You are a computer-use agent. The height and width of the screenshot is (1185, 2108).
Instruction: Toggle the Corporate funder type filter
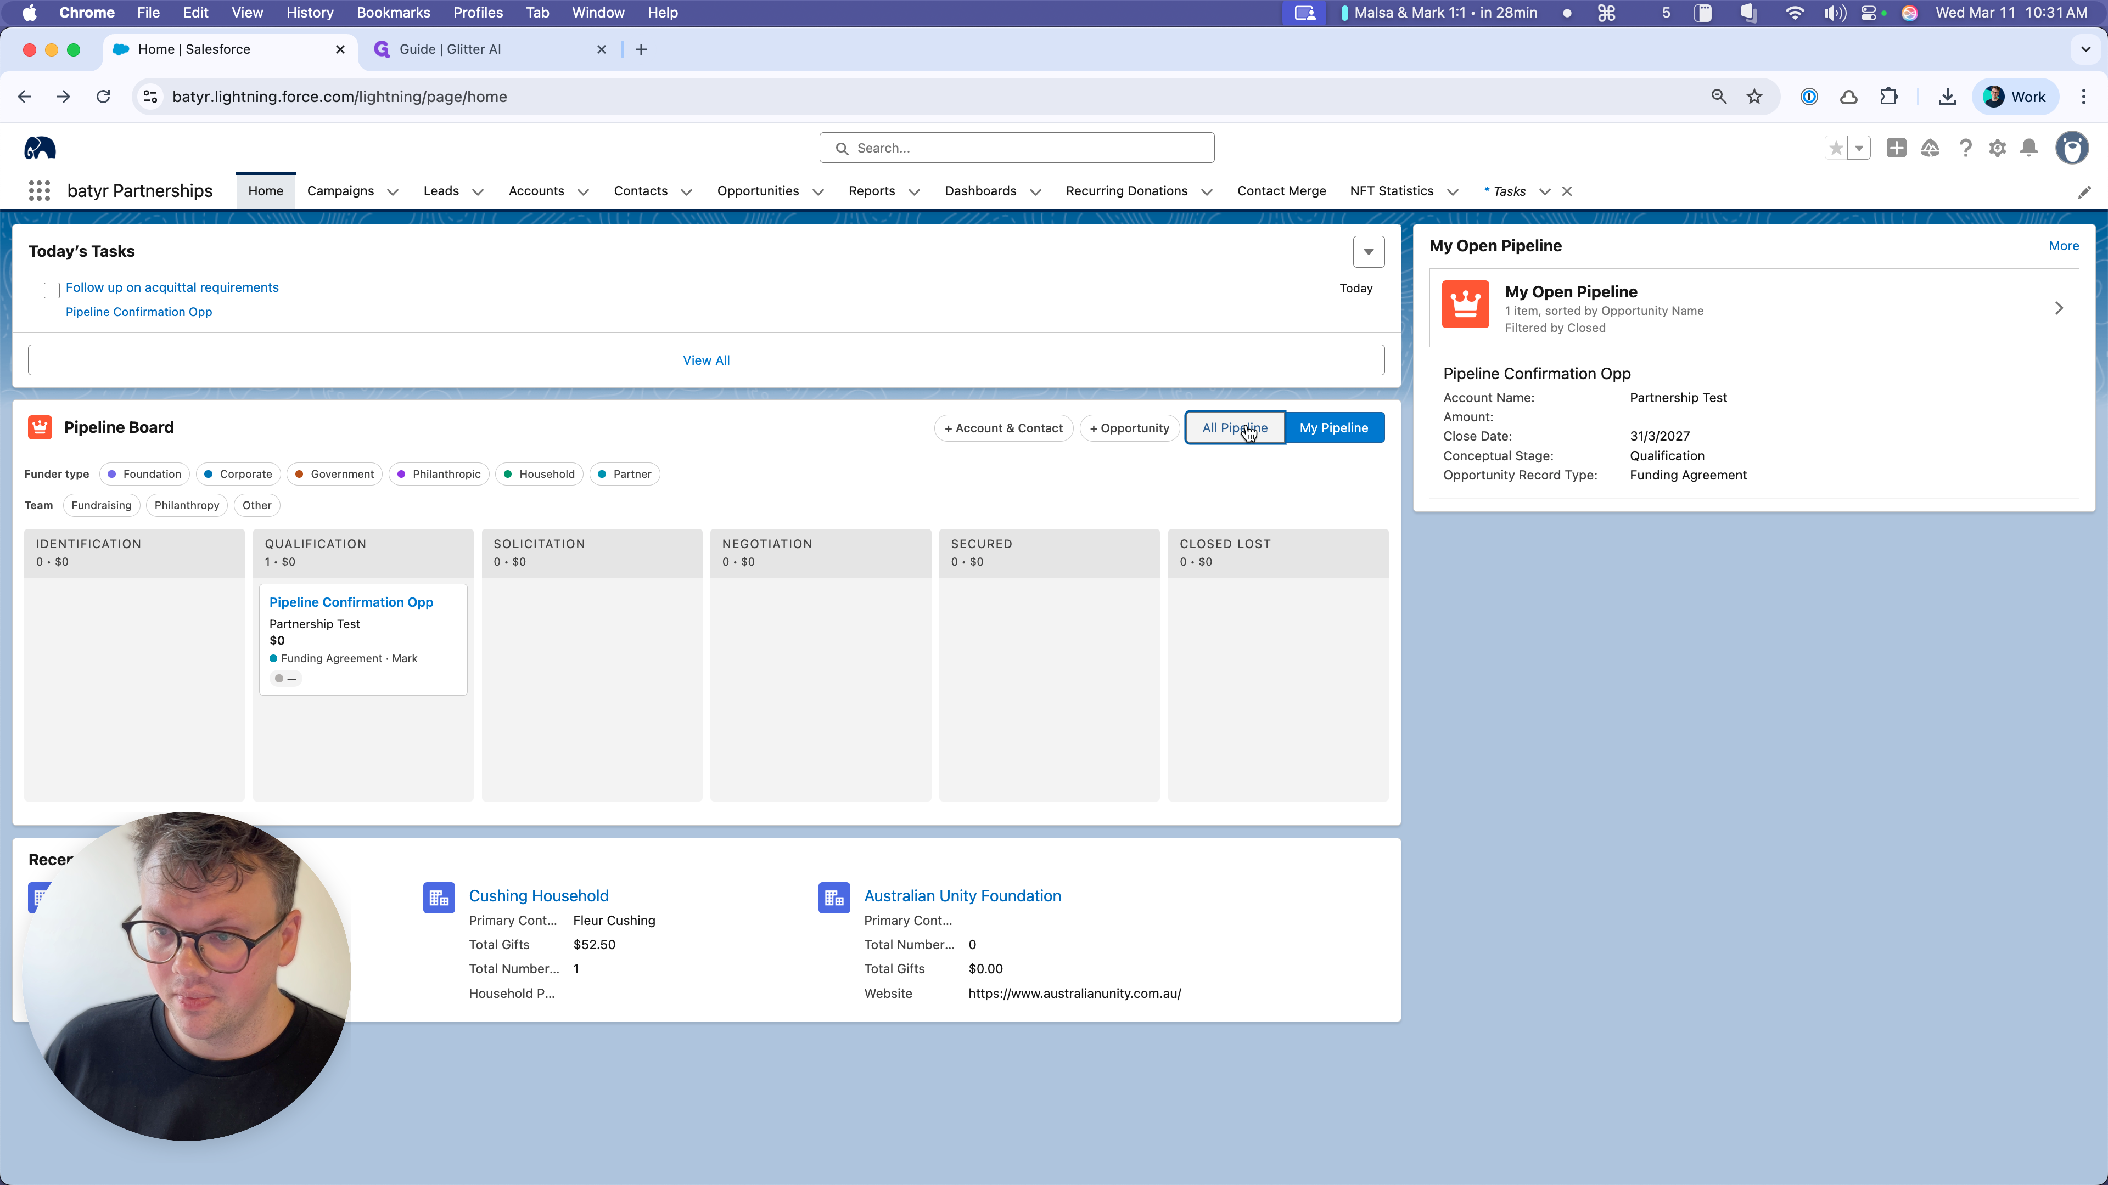(x=238, y=475)
